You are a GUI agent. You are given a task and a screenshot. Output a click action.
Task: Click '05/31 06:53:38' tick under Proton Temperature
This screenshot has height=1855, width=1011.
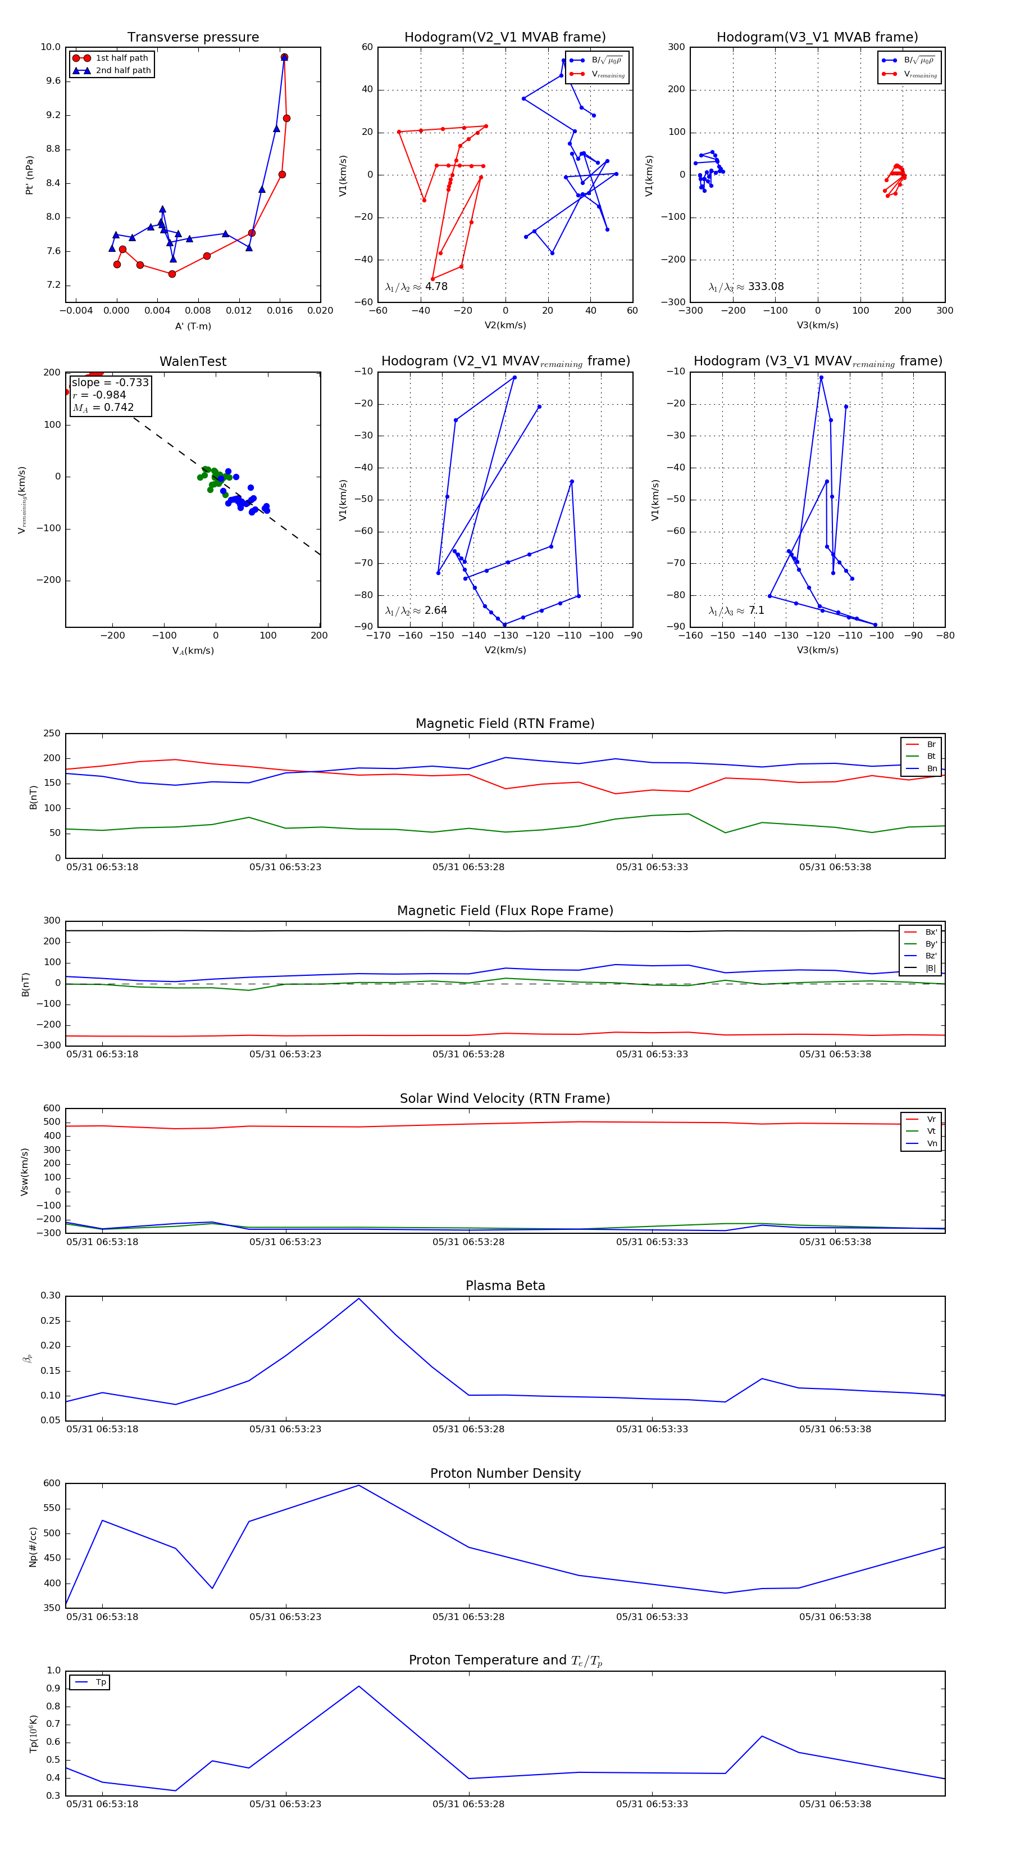835,1804
